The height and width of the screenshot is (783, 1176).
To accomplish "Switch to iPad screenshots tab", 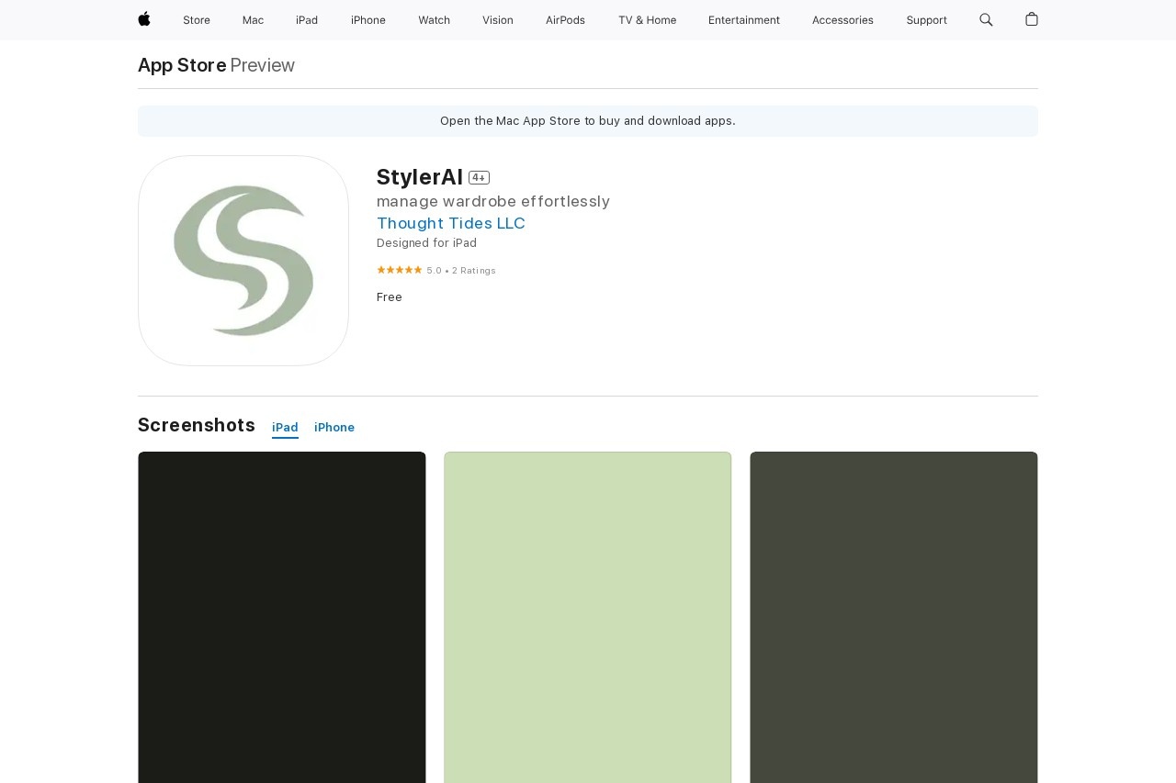I will point(285,428).
